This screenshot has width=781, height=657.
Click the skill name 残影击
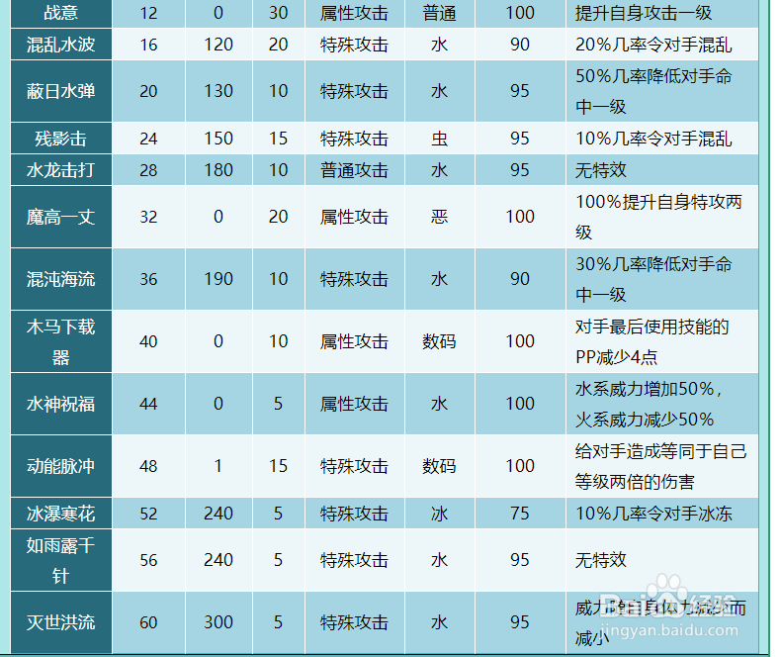point(60,139)
